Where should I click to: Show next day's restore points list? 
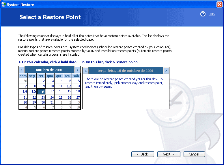click(x=166, y=71)
